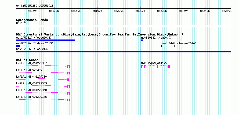Click the DGV Structural Variants track title
239x115 pixels.
click(x=100, y=34)
